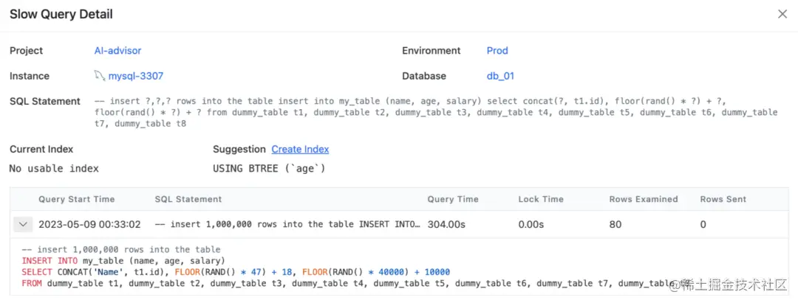The width and height of the screenshot is (798, 303).
Task: Click the rows sent value 0
Action: coord(703,224)
